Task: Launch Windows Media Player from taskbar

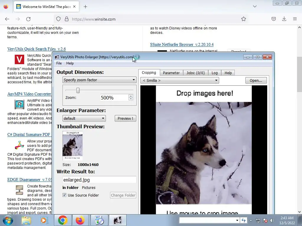Action: tap(44, 220)
